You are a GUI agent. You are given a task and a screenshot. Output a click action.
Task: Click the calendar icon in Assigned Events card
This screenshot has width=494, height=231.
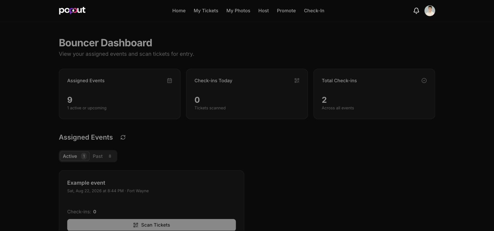pyautogui.click(x=169, y=81)
